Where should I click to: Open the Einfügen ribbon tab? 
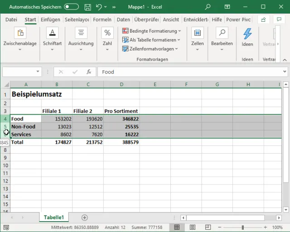(50, 19)
